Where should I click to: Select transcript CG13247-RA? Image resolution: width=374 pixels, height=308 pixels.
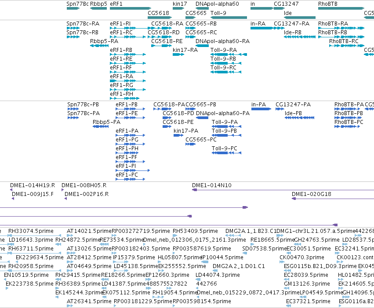pos(280,28)
